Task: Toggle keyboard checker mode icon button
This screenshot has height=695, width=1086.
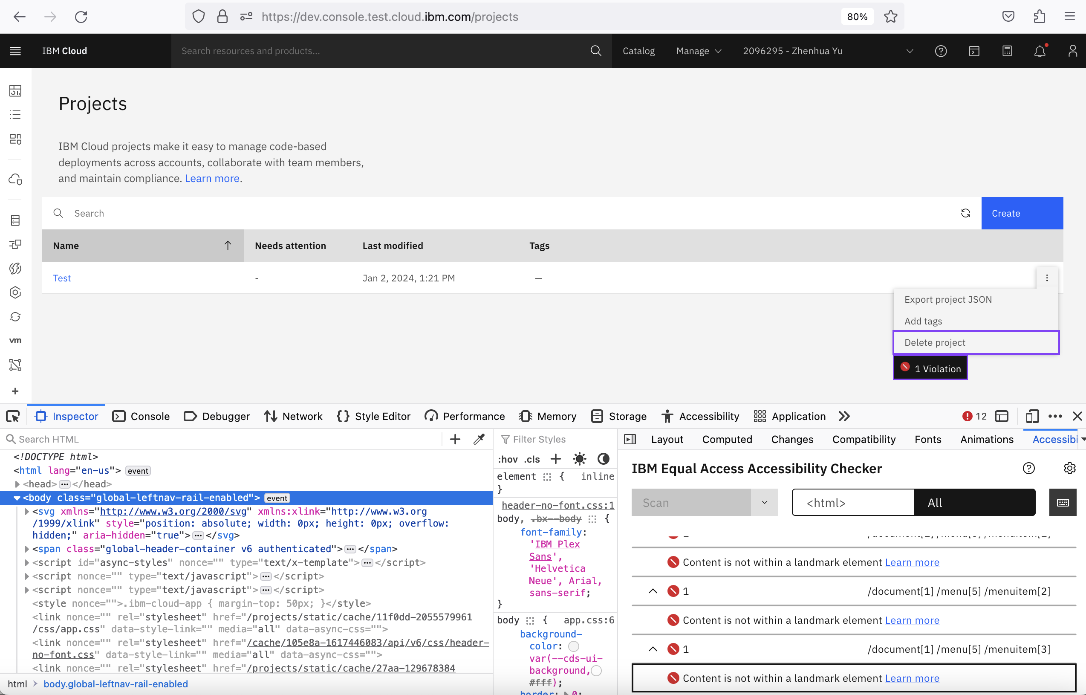Action: [1063, 502]
